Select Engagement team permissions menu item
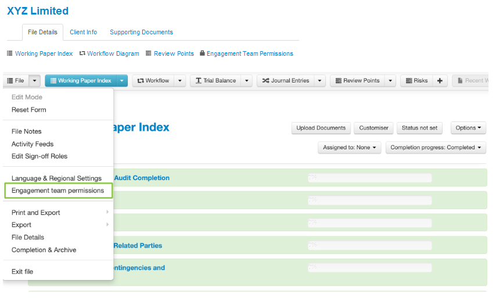Screen dimensions: 496x301 (57, 191)
